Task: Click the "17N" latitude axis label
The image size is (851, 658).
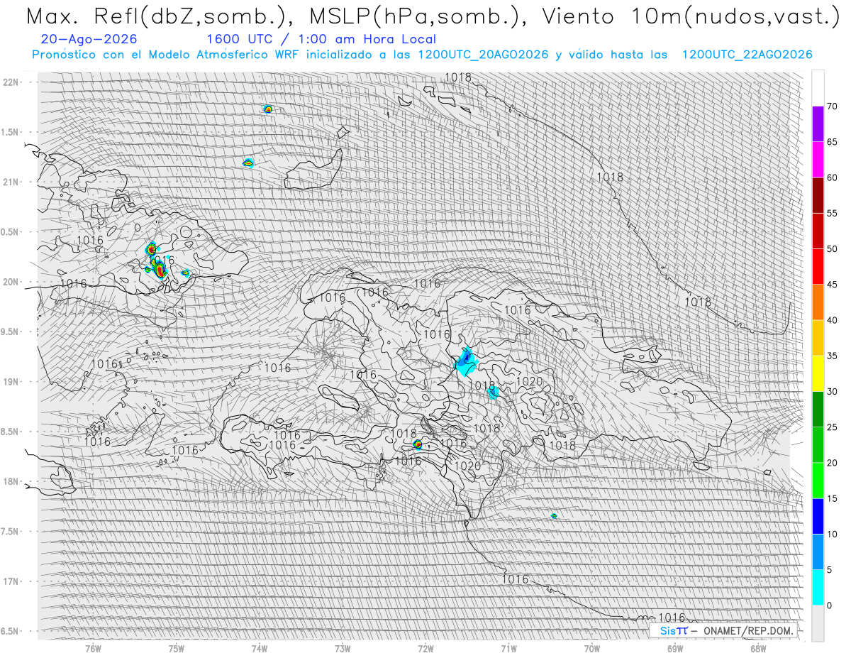Action: click(x=11, y=581)
